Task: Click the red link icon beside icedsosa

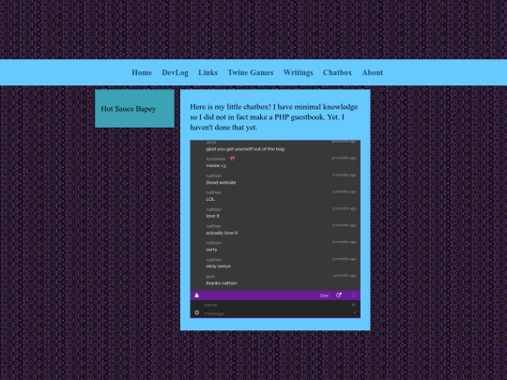Action: (232, 159)
